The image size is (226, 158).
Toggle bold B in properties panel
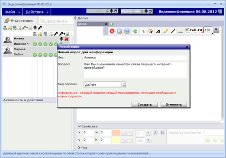162,133
